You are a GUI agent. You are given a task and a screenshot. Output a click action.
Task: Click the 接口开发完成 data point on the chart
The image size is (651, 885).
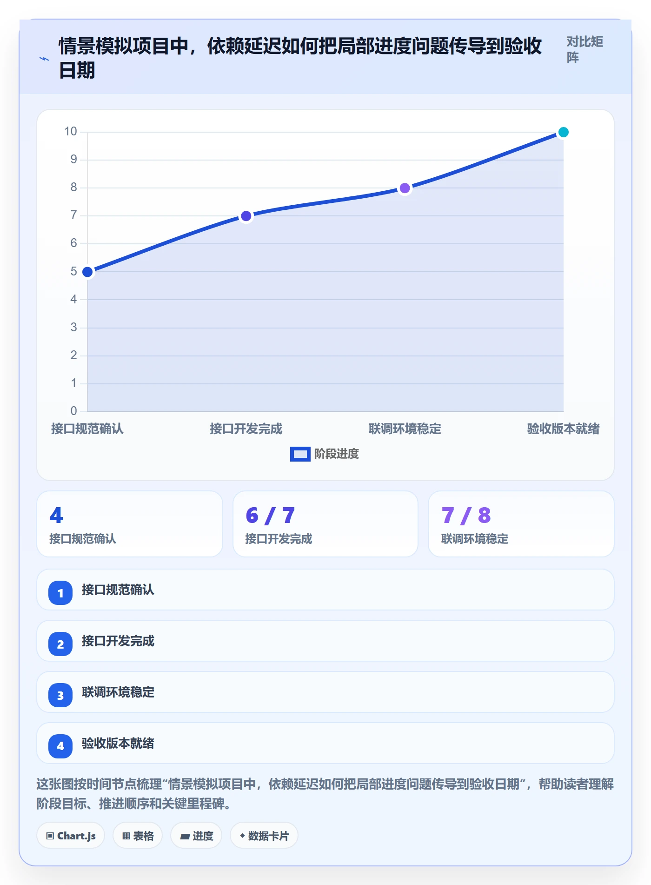(246, 216)
